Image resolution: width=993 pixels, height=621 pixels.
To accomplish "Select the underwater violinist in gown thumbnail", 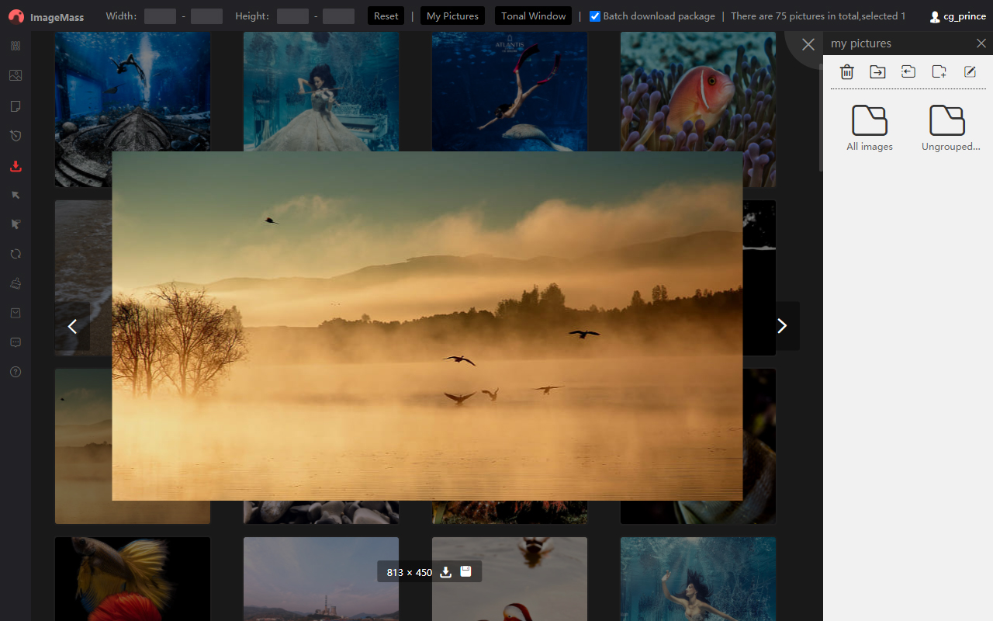I will 321,91.
